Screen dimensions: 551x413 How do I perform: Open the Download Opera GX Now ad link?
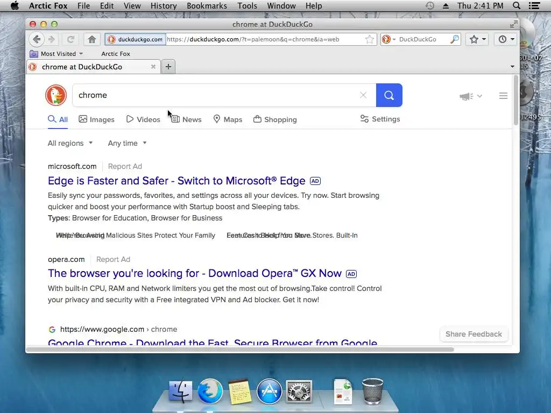click(195, 273)
